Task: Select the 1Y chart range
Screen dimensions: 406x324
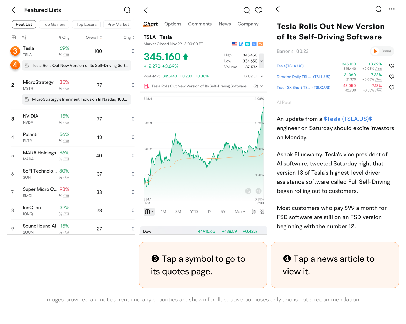Action: pos(209,212)
